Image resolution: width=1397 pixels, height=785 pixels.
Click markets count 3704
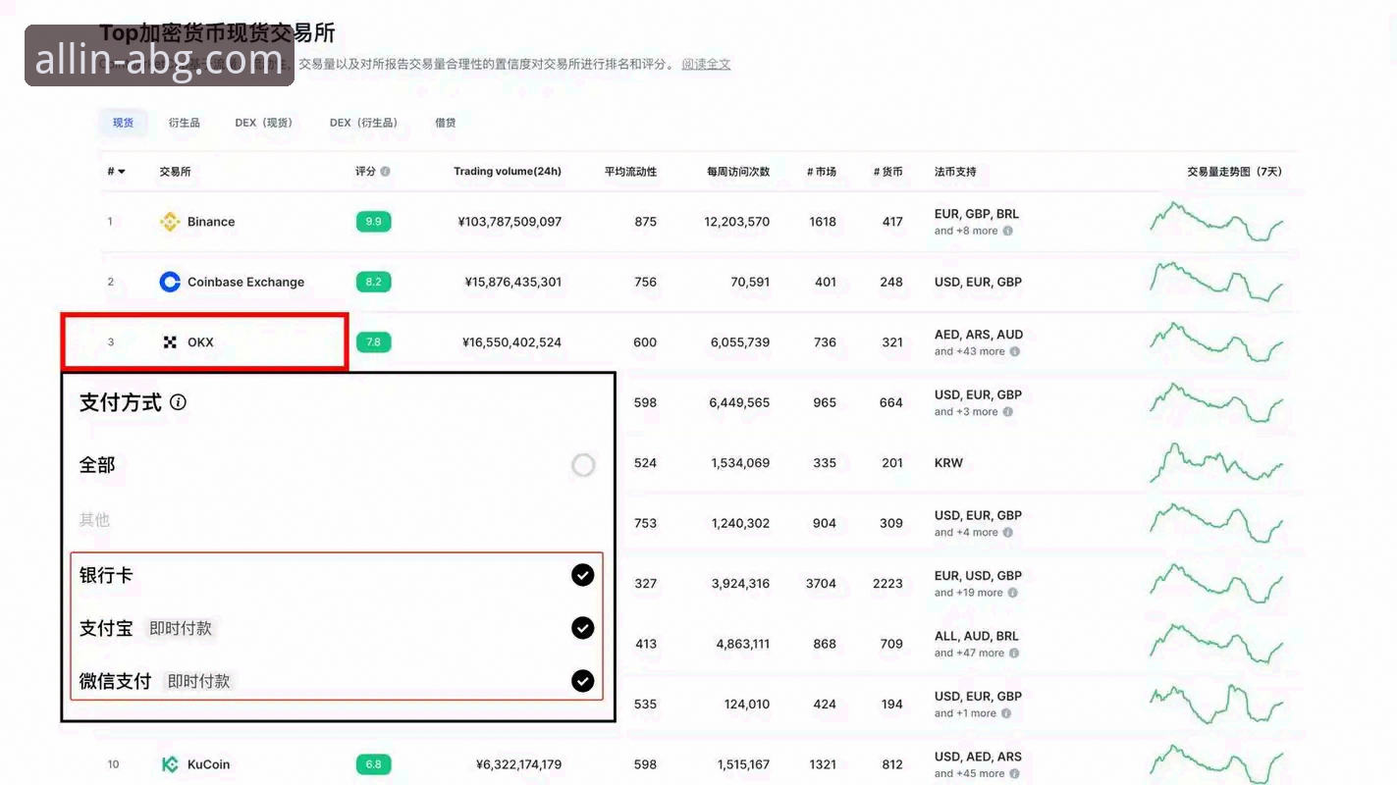click(821, 584)
